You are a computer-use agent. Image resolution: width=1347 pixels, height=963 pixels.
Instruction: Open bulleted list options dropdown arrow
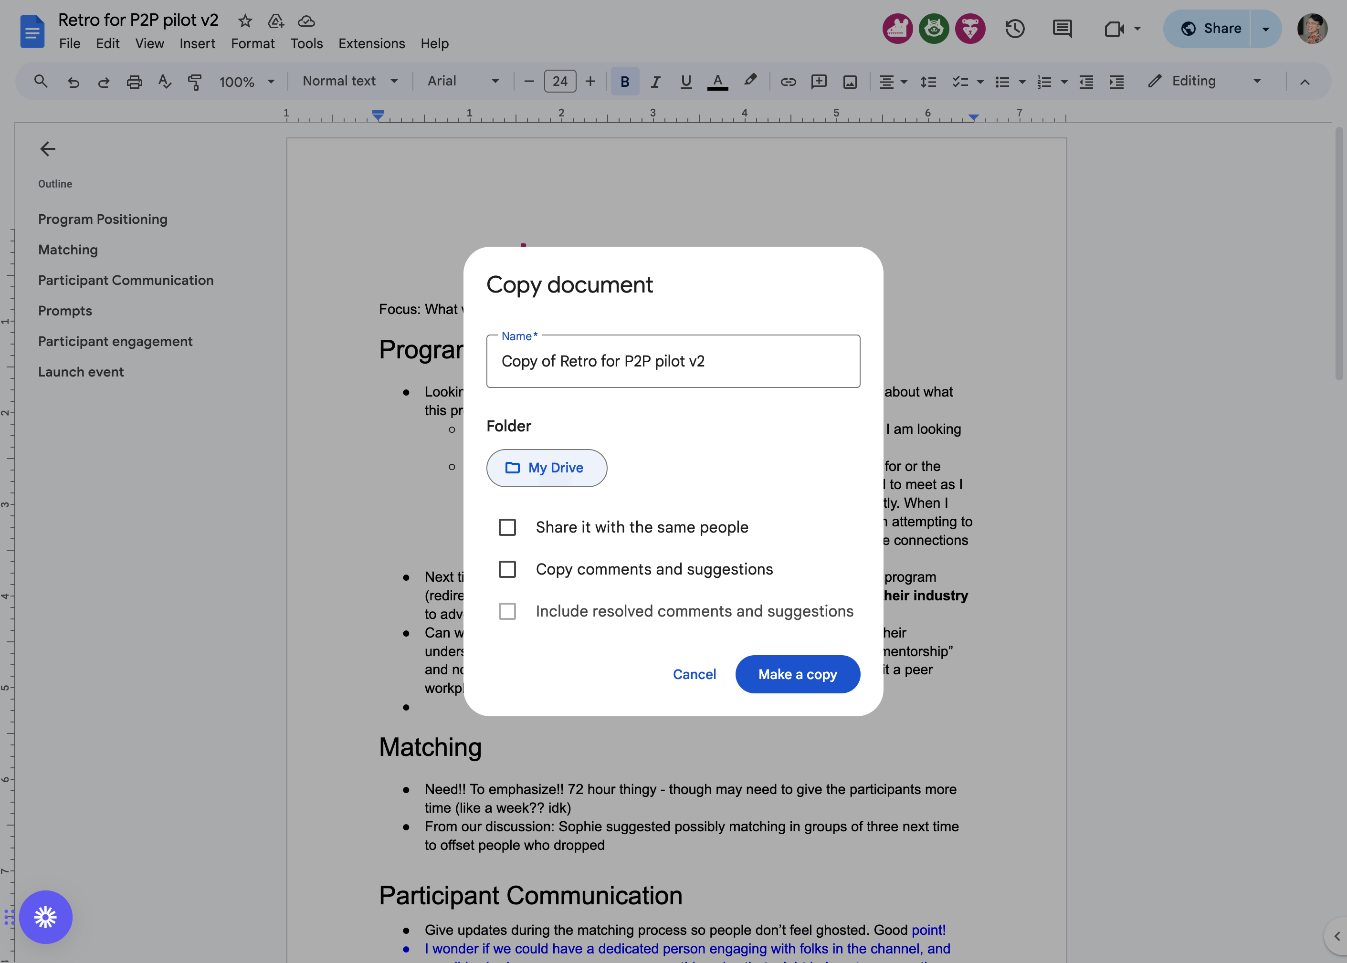tap(1022, 82)
